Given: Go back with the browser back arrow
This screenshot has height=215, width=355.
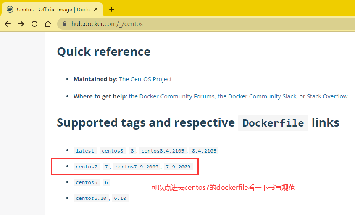Looking at the screenshot, I should coord(8,24).
